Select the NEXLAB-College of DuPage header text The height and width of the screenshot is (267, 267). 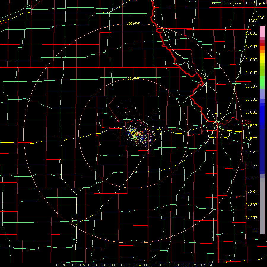coord(237,3)
